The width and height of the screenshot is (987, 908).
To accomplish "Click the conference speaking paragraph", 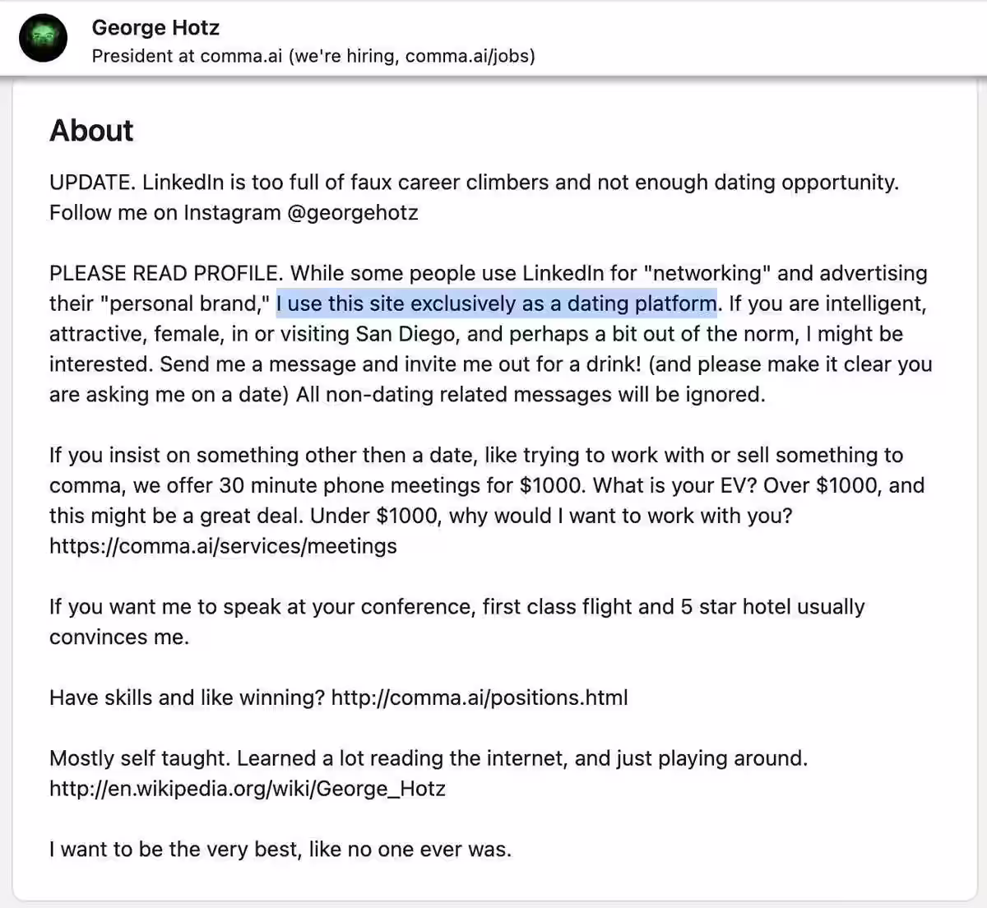I will 457,622.
